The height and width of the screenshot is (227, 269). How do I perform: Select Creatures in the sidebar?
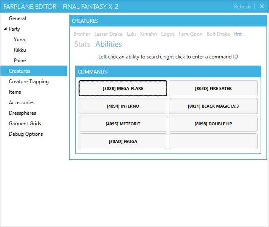pyautogui.click(x=34, y=71)
